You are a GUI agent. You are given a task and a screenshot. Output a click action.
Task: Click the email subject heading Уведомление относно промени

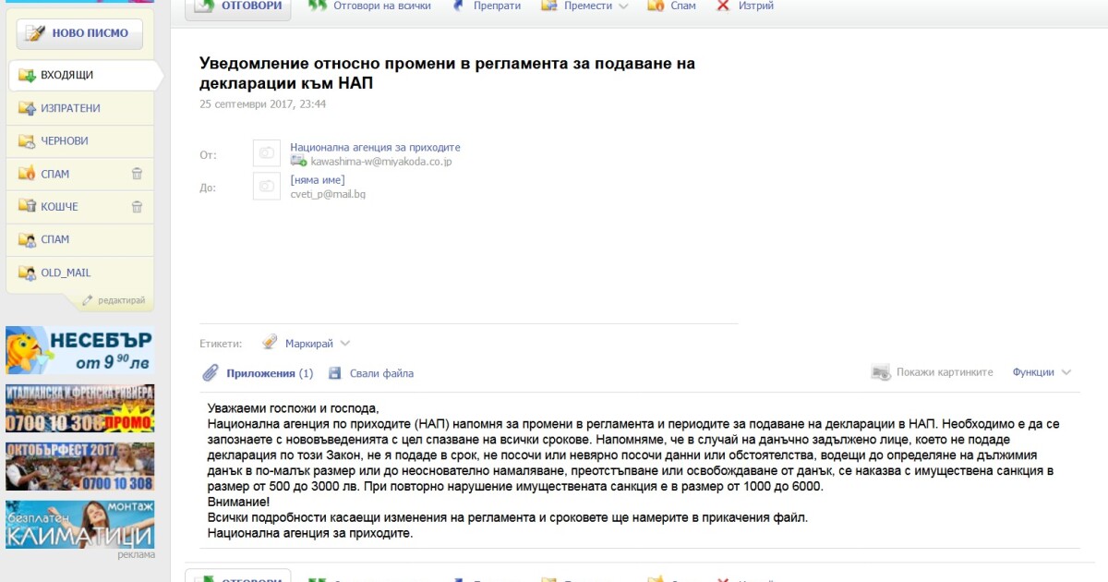click(x=447, y=74)
